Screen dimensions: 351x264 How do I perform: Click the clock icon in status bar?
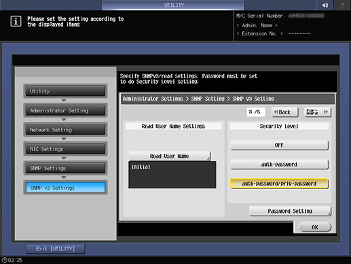coord(4,260)
